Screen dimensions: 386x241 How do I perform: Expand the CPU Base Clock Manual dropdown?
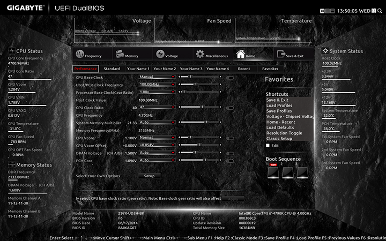pyautogui.click(x=157, y=77)
